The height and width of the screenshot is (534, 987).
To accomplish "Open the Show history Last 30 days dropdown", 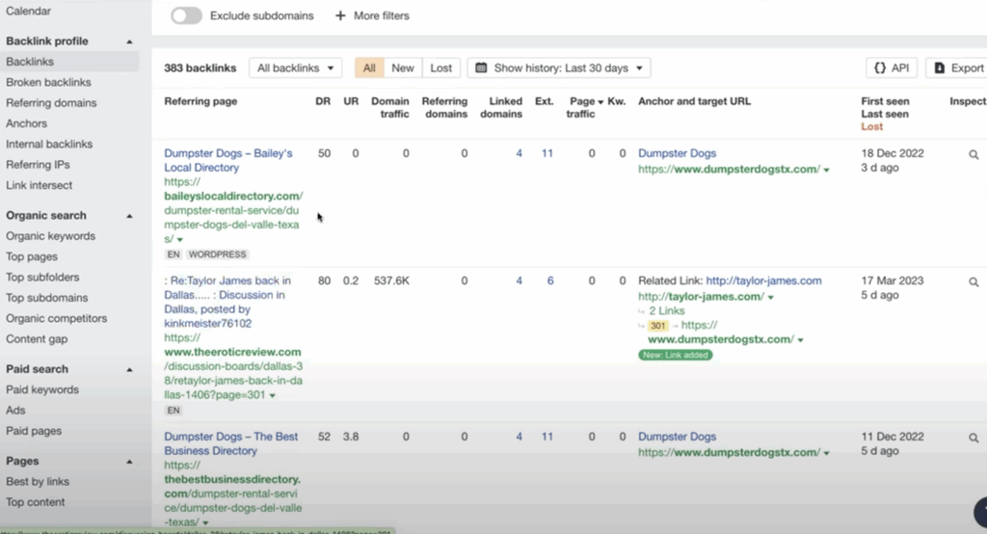I will [559, 67].
